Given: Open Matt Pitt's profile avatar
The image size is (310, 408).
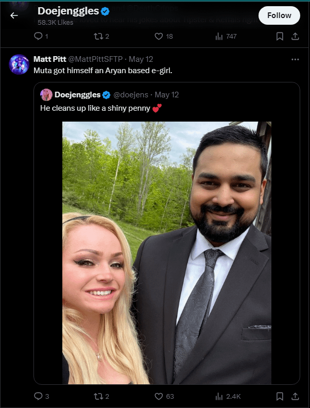Looking at the screenshot, I should tap(19, 64).
